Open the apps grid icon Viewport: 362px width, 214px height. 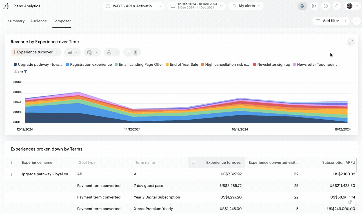pos(314,6)
